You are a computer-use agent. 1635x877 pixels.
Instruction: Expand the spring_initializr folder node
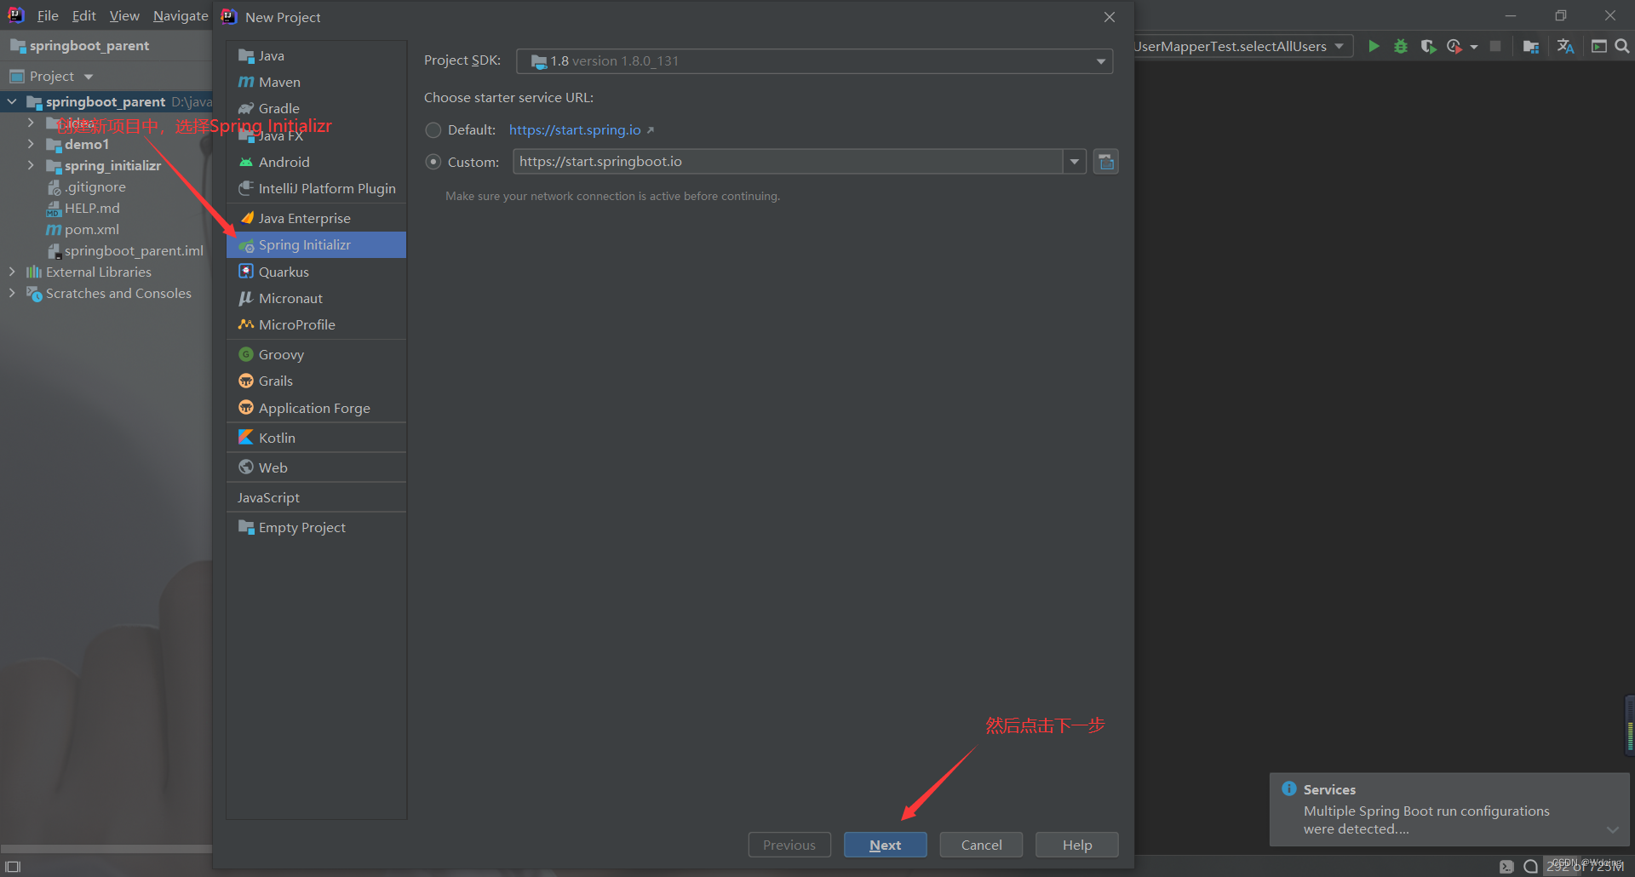point(31,165)
